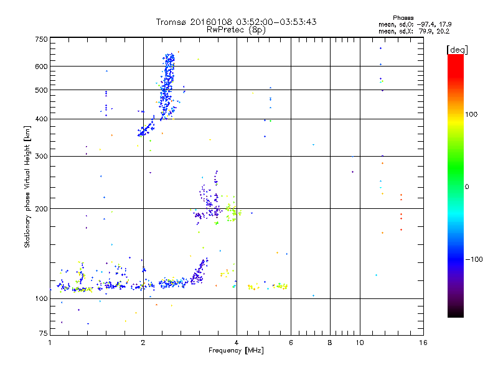Click the colorbar tick label '-100'
Image resolution: width=498 pixels, height=373 pixels.
pyautogui.click(x=474, y=259)
